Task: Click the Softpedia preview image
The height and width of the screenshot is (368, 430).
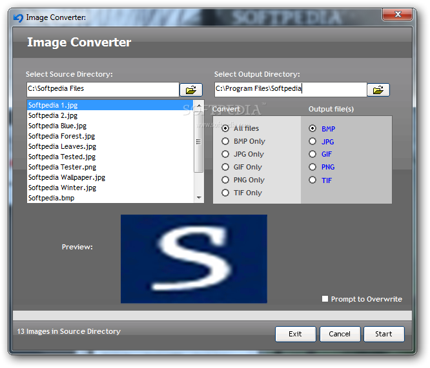Action: pyautogui.click(x=194, y=258)
